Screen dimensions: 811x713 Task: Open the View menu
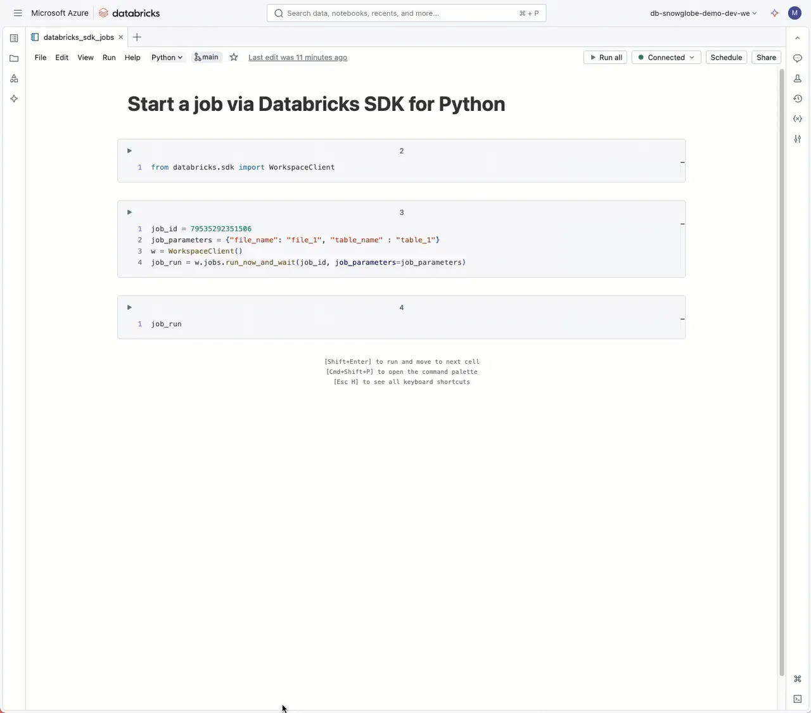click(x=86, y=57)
